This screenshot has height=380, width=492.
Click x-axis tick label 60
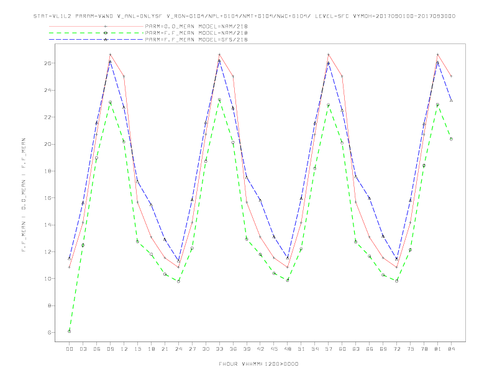[x=342, y=349]
